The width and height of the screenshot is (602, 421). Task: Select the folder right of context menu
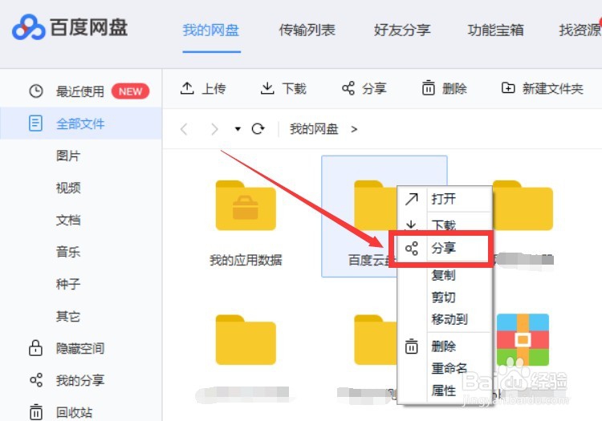point(523,205)
